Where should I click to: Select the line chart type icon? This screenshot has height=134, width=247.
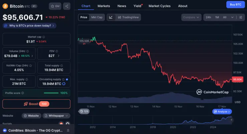pos(111,17)
